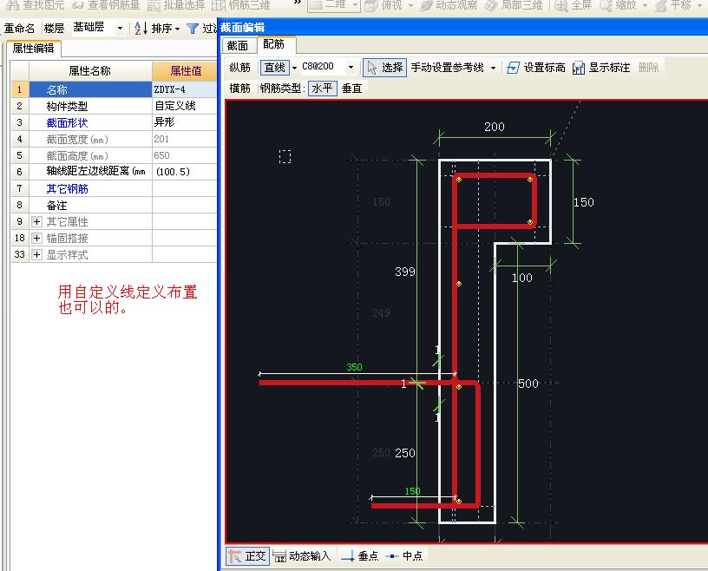The height and width of the screenshot is (571, 708).
Task: Activate the 选择 cursor tool
Action: (384, 68)
